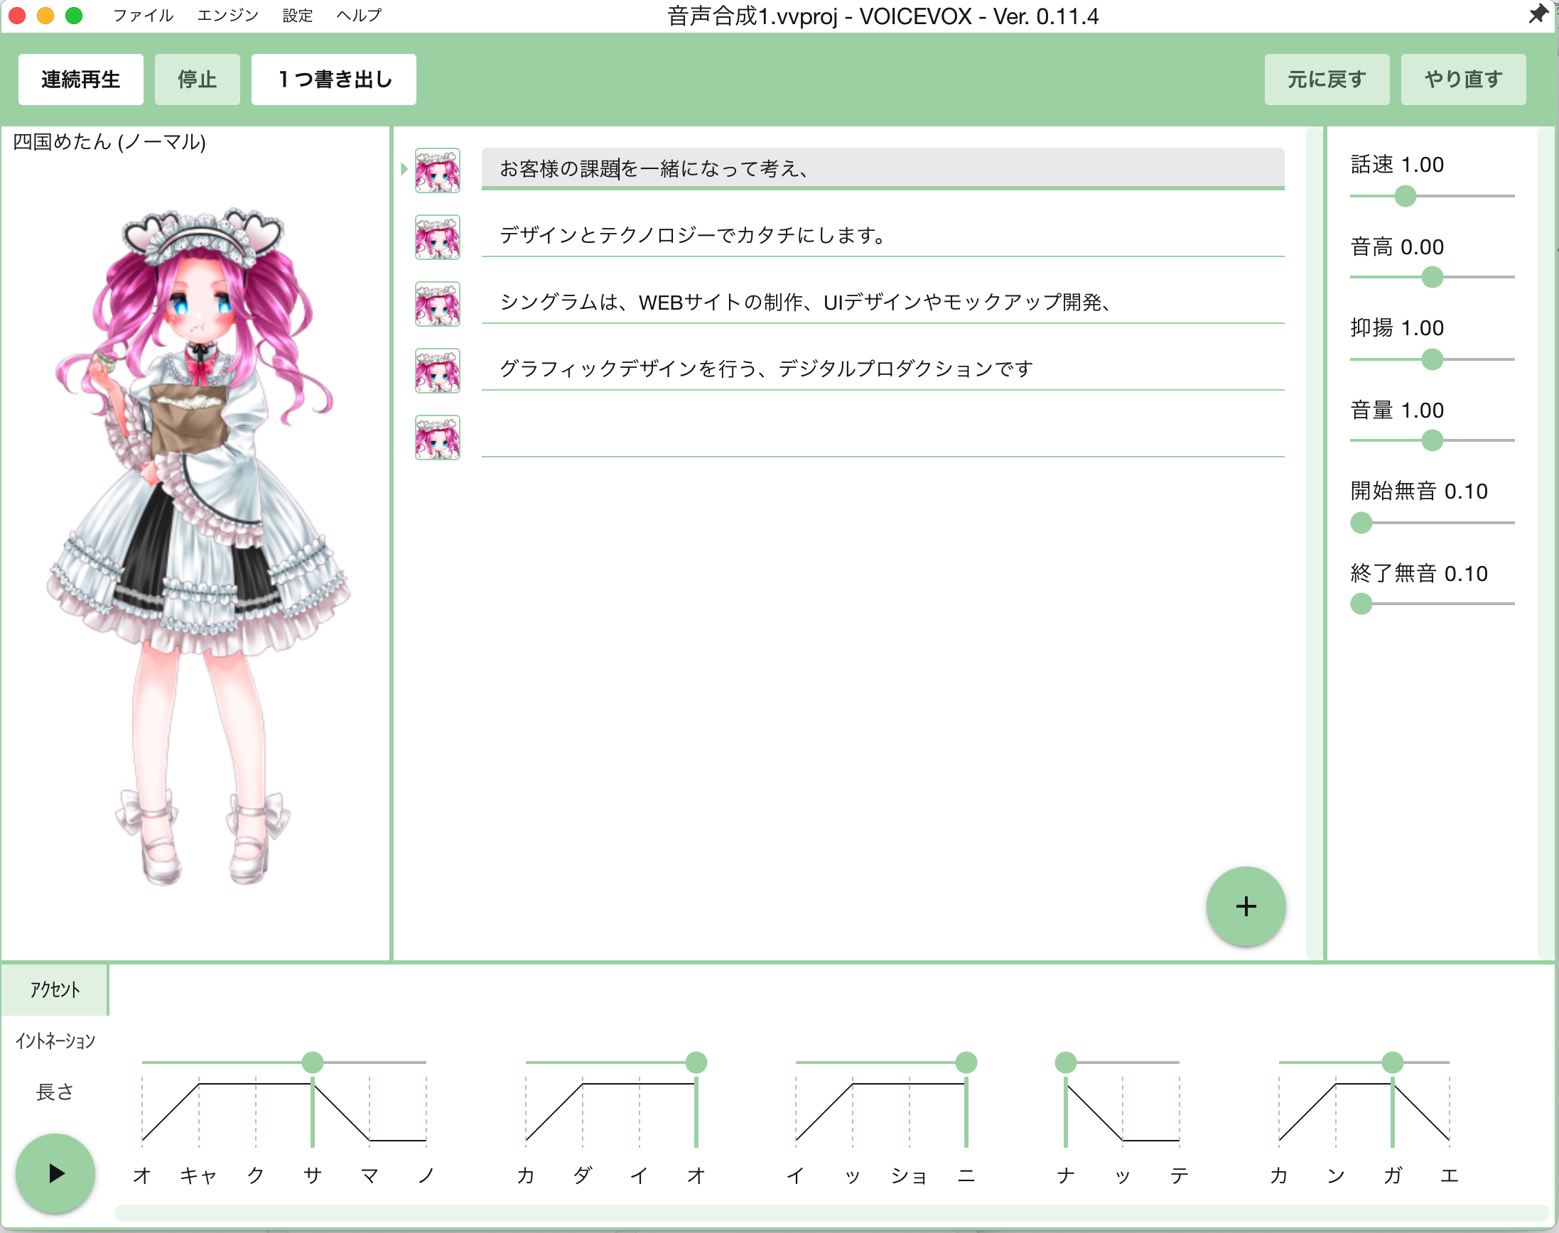Open character icon for デザインとテクノロジー line

pos(437,237)
